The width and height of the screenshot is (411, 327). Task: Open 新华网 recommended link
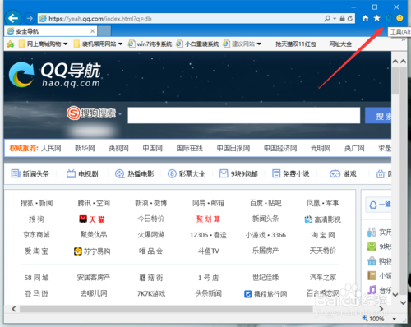click(85, 148)
